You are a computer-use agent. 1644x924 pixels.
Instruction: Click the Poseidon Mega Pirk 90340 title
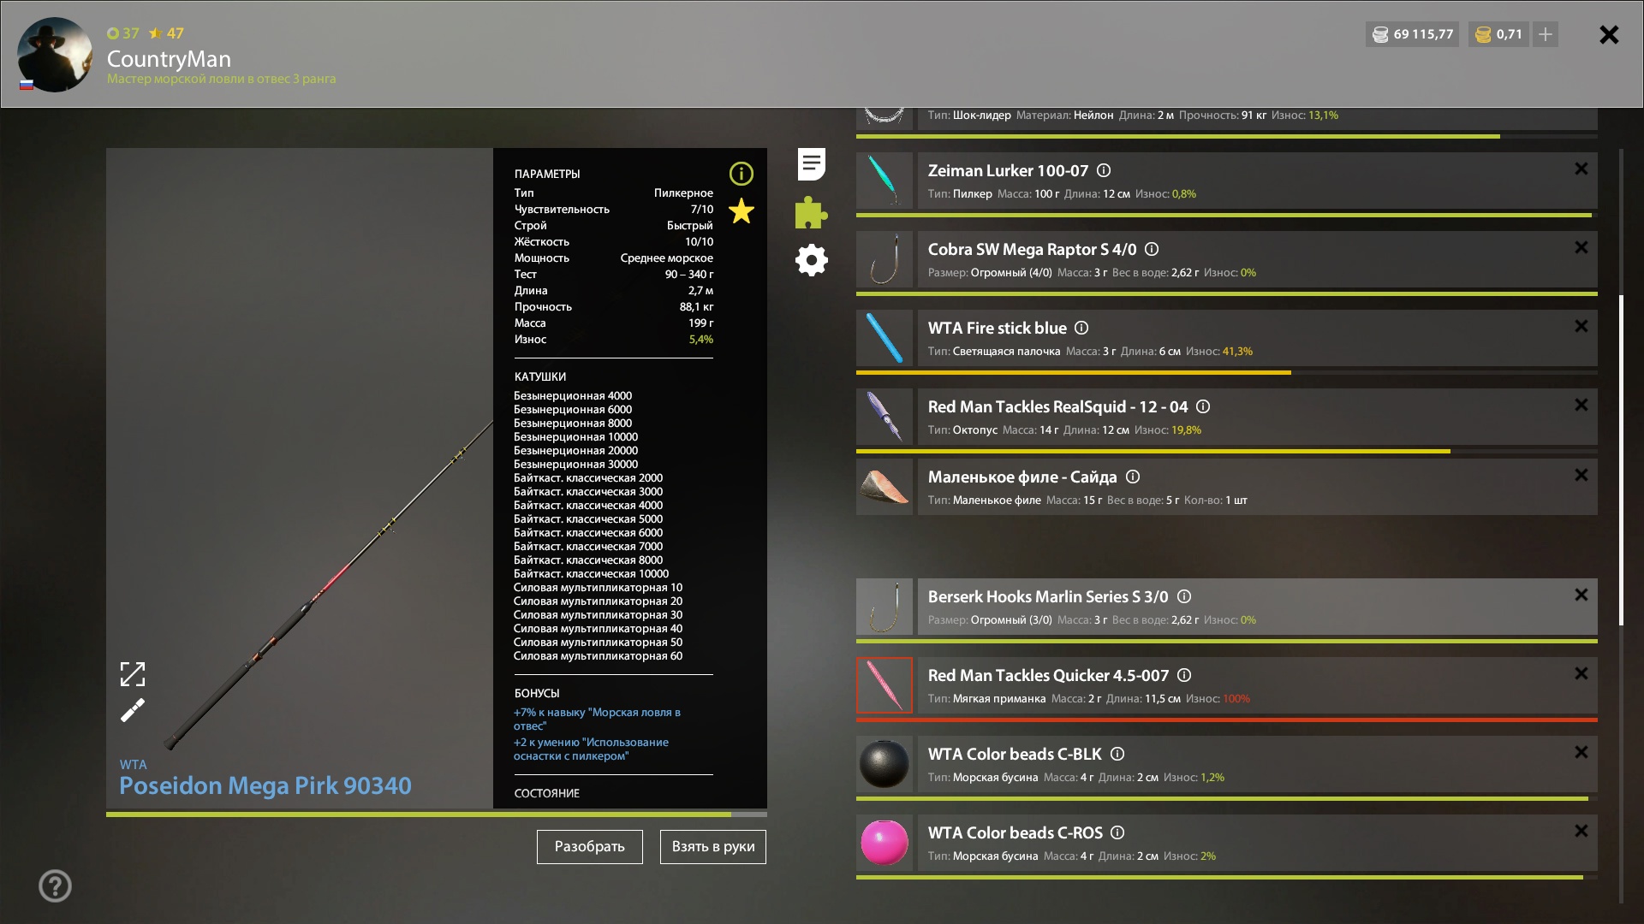(265, 785)
